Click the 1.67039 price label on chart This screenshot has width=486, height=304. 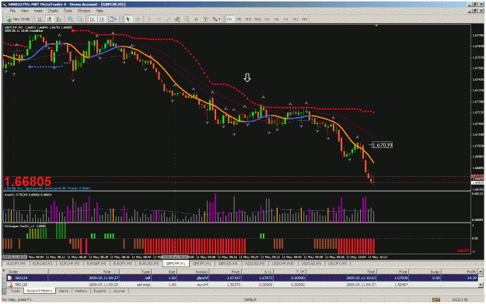(x=382, y=145)
